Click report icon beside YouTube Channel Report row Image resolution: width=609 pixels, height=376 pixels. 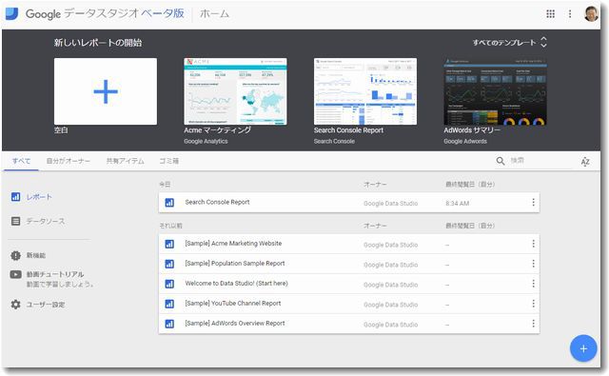pos(169,304)
